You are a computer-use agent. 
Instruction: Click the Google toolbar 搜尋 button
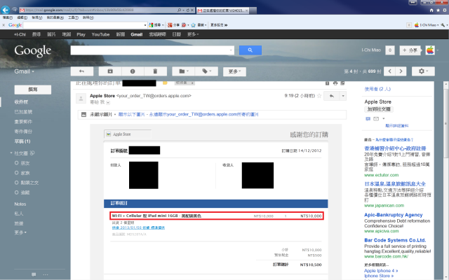(x=156, y=25)
